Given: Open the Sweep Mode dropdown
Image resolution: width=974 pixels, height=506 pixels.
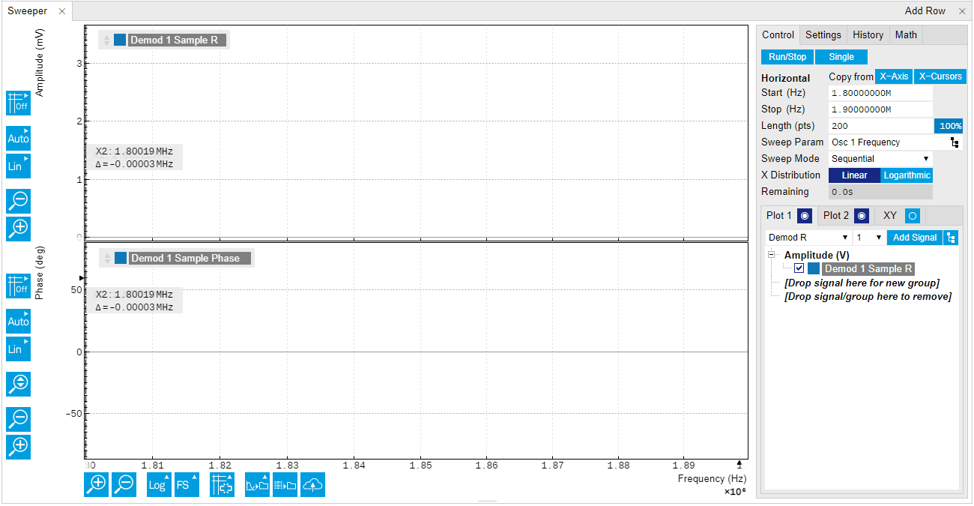Looking at the screenshot, I should coord(880,158).
